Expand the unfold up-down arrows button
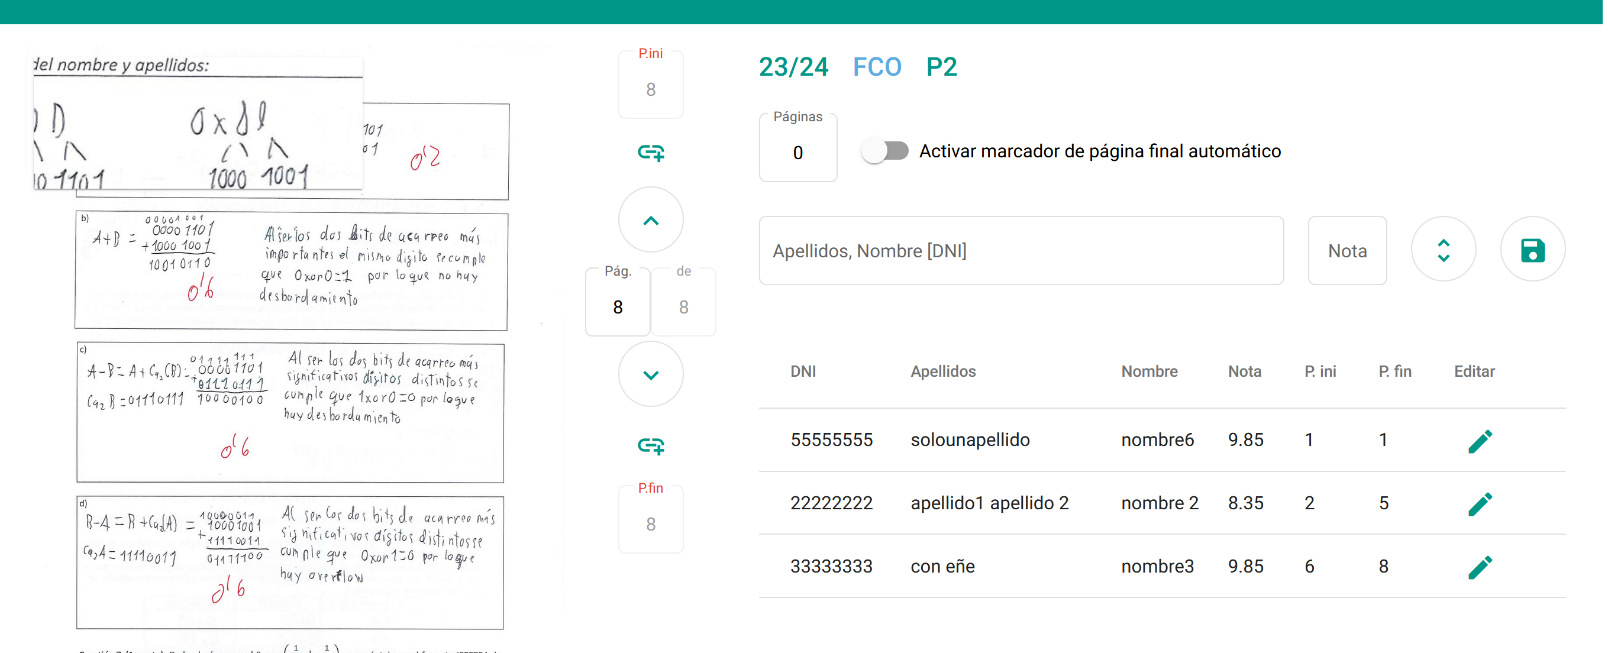This screenshot has height=653, width=1608. coord(1443,250)
